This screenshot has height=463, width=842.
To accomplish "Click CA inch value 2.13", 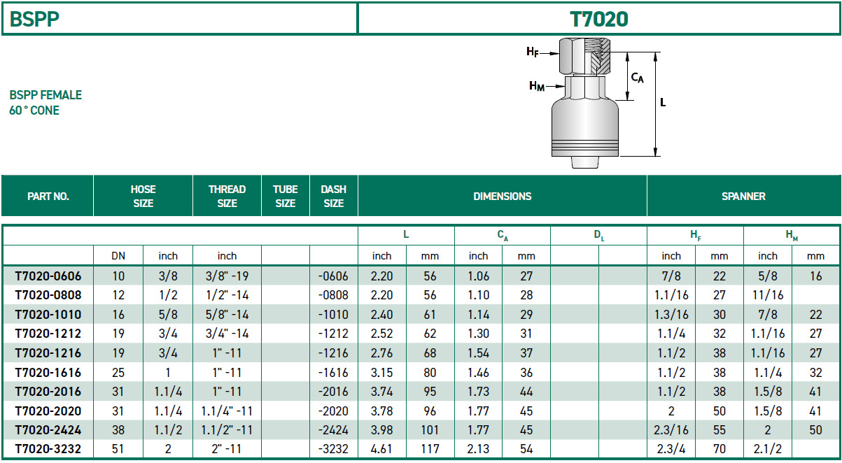I will [479, 449].
